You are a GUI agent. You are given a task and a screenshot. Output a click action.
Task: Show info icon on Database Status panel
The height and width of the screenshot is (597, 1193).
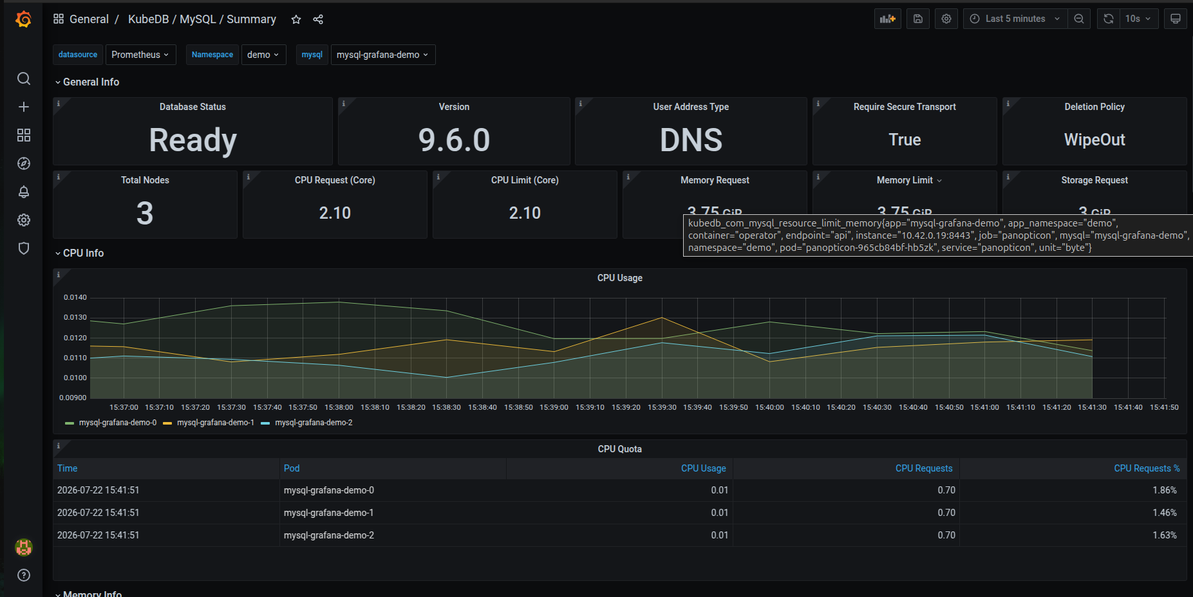[x=59, y=104]
